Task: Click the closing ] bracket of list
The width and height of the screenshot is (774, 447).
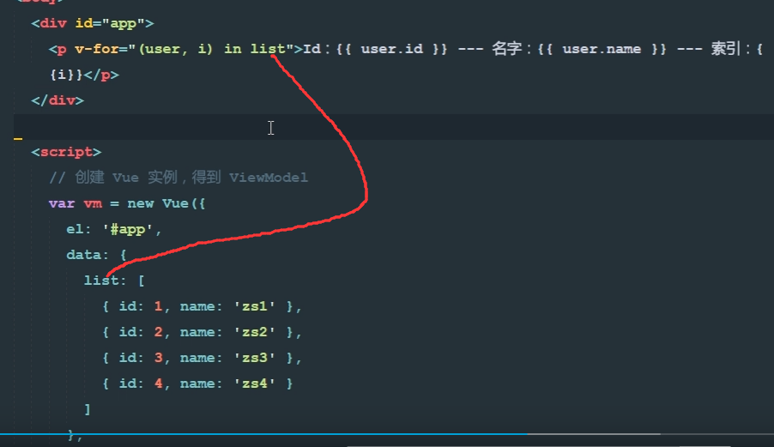Action: [88, 409]
